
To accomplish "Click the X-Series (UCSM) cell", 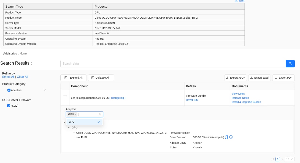I will [169, 23].
